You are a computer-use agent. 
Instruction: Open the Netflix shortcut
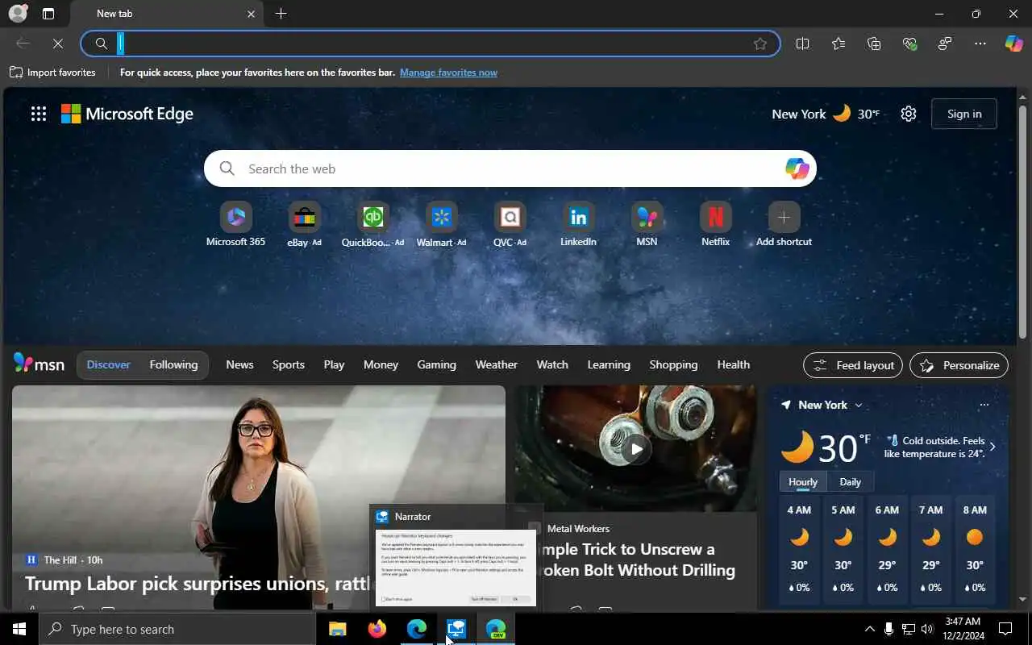tap(715, 224)
